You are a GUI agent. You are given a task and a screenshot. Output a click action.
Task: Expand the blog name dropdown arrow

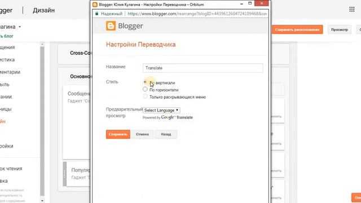20,27
